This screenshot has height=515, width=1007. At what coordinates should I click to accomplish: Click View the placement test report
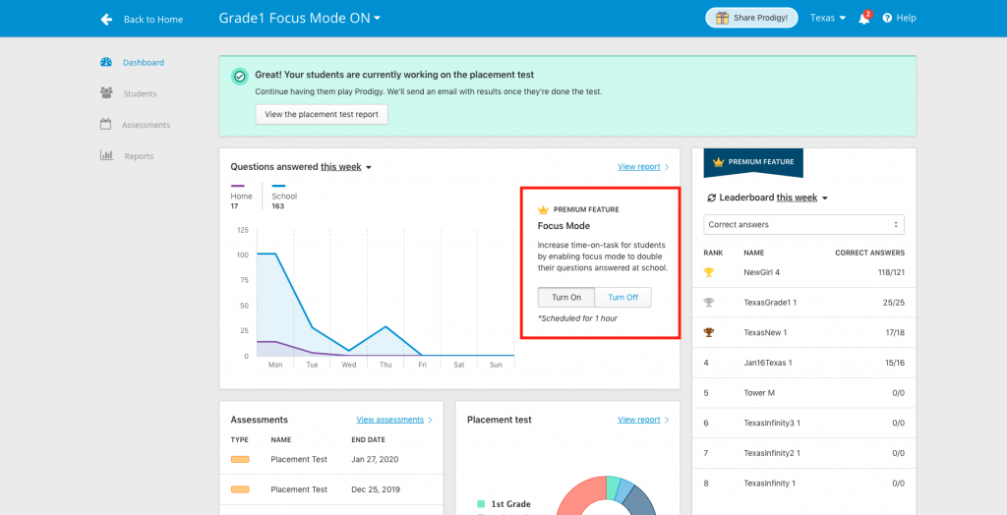point(322,114)
